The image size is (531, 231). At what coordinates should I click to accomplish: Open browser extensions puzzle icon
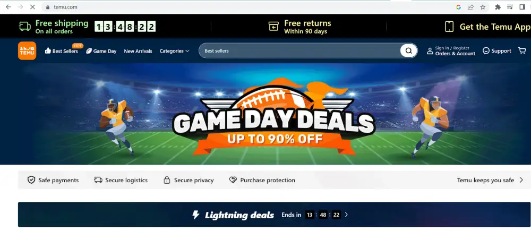point(498,7)
